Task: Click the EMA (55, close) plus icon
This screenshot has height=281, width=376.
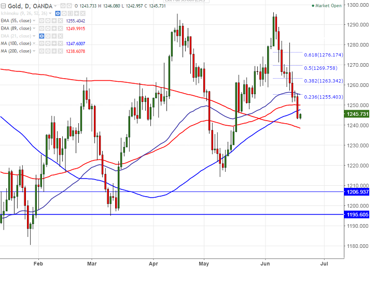Action: [x=54, y=21]
